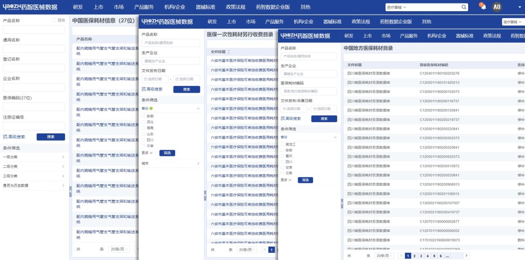Viewport: 525px width, 260px height.
Task: Click the 搜索 button in the middle window
Action: pos(187,89)
